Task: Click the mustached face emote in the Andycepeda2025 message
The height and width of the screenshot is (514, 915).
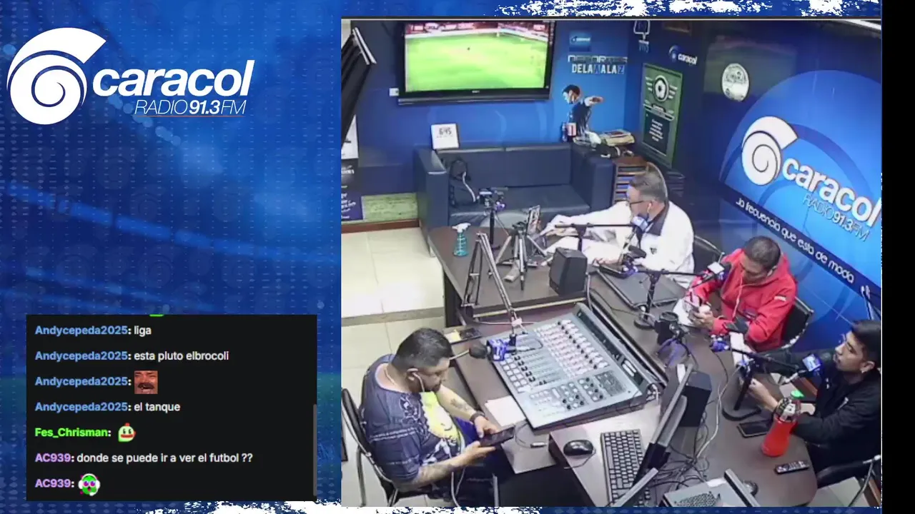Action: click(146, 382)
